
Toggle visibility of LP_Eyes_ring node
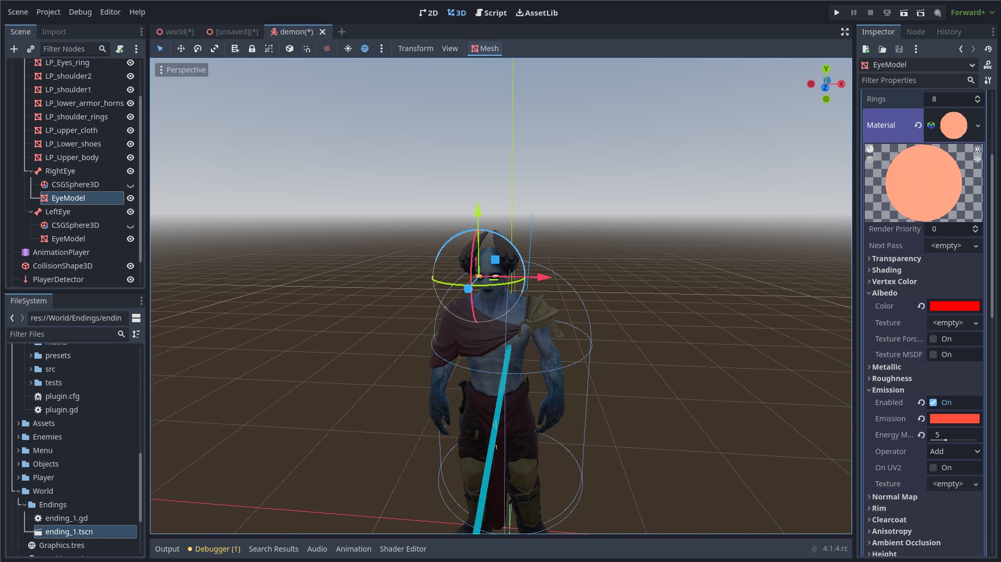(130, 63)
